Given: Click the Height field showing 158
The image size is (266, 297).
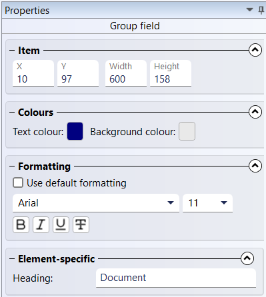Looking at the screenshot, I should pos(171,73).
